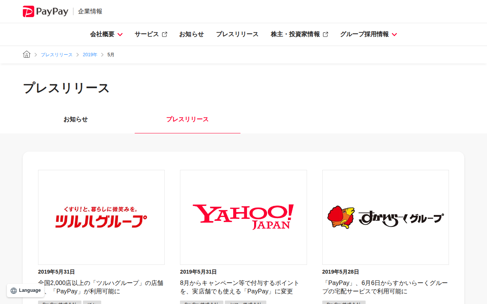The image size is (487, 304).
Task: Open the 会社概要 navigation item
Action: [102, 34]
